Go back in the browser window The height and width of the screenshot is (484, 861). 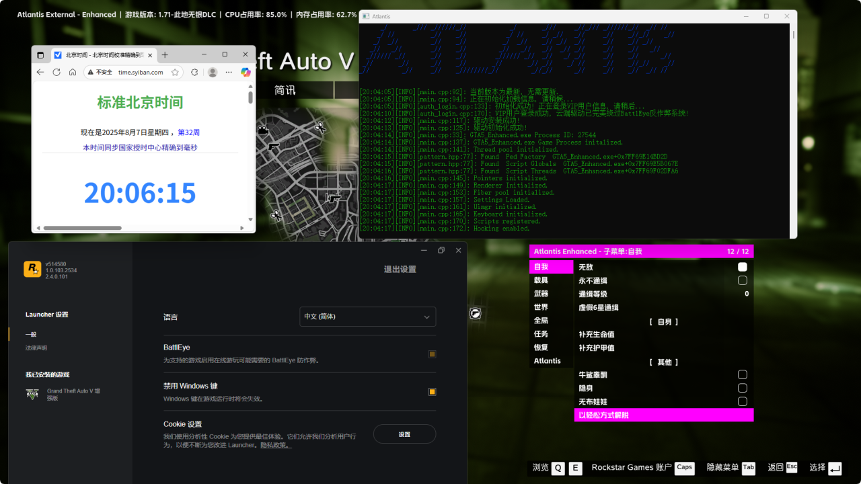[x=40, y=72]
